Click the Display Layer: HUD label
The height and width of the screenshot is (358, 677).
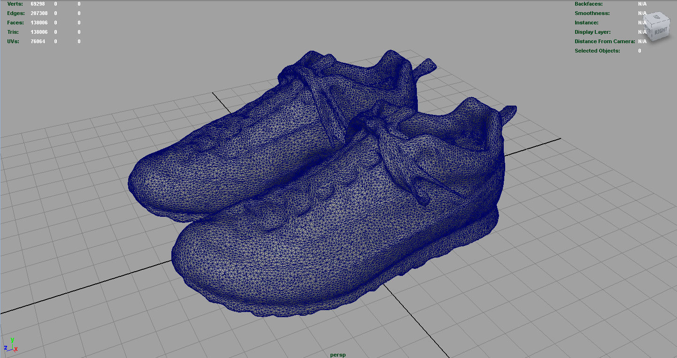point(592,32)
